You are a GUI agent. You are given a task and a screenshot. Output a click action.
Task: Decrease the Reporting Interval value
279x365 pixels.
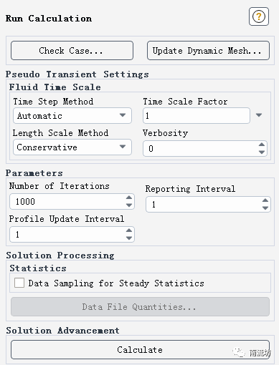(x=265, y=208)
